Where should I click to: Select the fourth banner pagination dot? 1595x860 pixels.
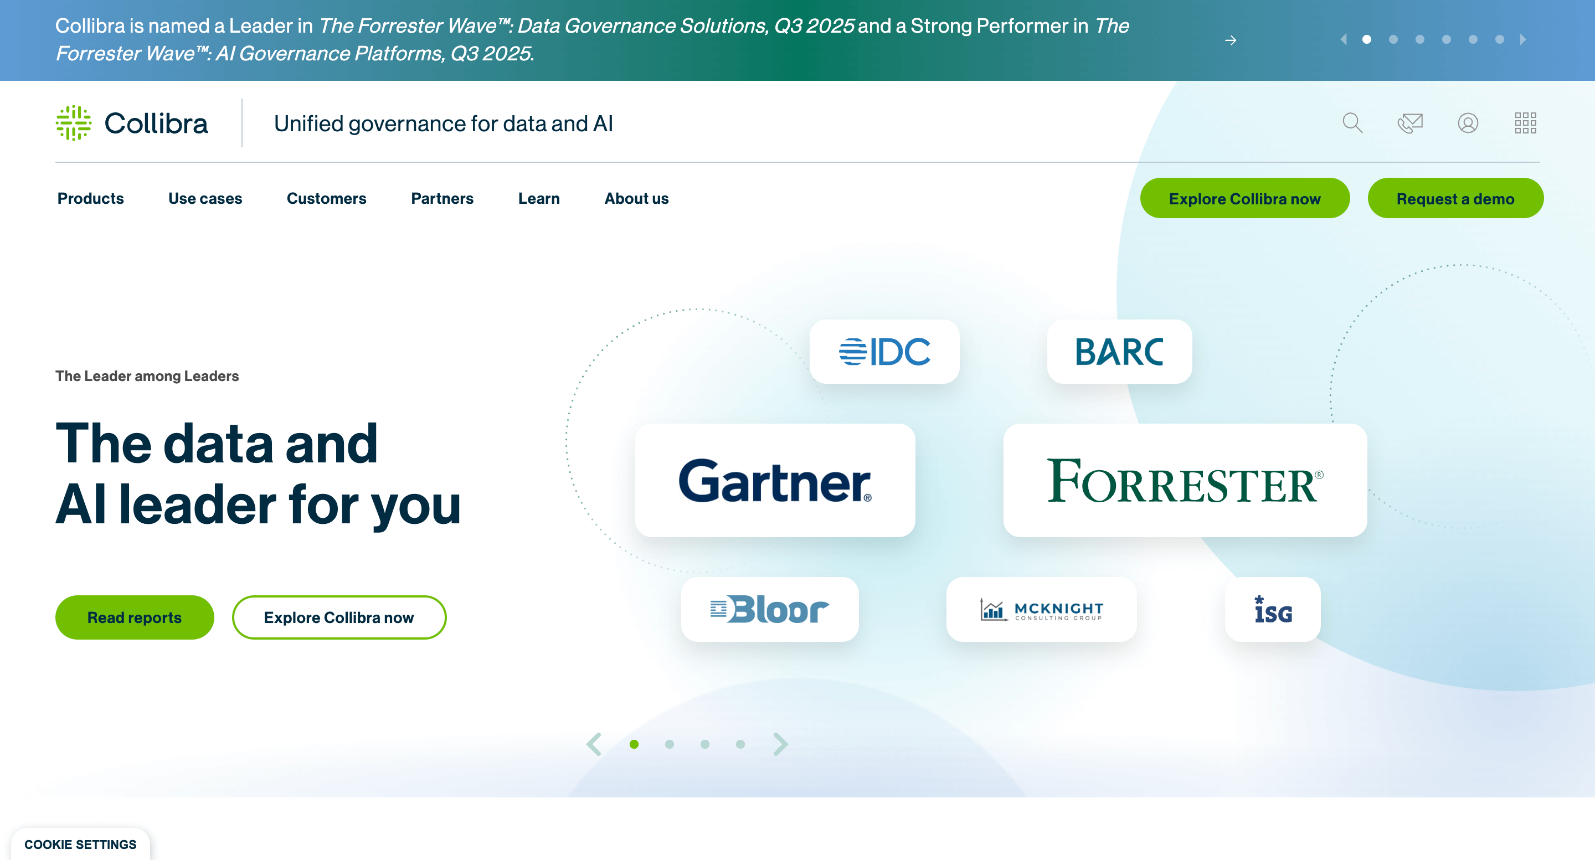1447,39
